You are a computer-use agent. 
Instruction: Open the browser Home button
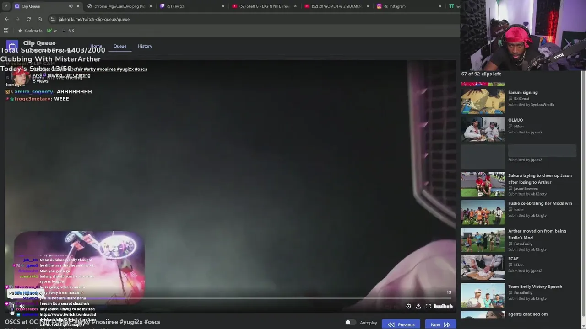coord(39,19)
